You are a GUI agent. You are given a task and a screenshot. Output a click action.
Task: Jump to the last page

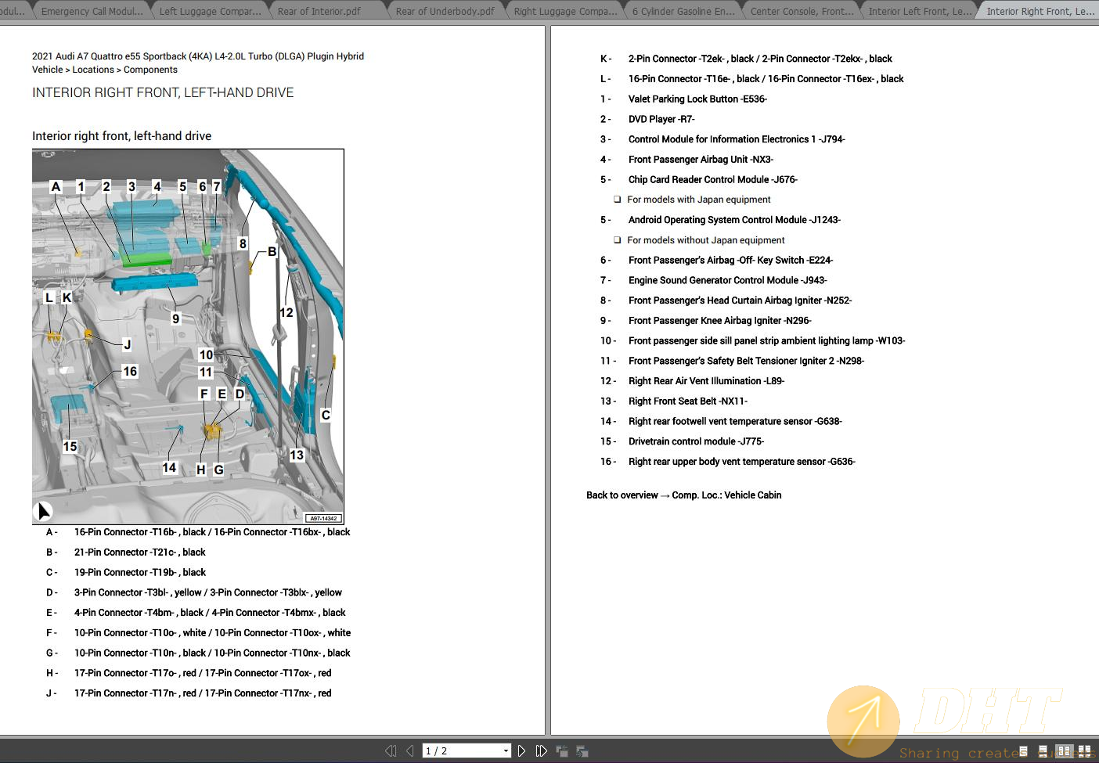tap(541, 751)
